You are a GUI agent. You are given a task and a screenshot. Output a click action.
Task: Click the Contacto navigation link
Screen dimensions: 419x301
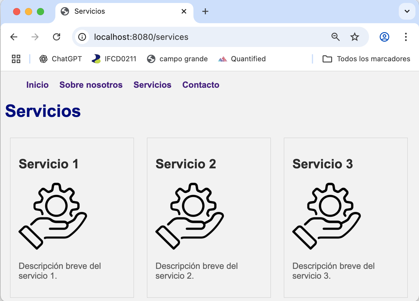(x=201, y=85)
